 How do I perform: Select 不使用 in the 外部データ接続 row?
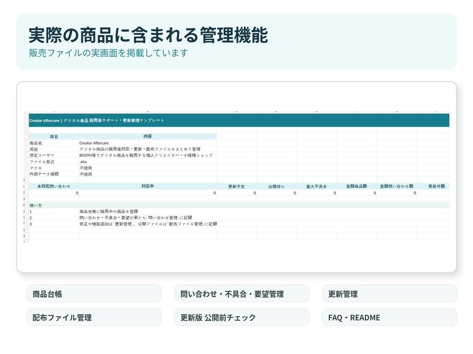pyautogui.click(x=85, y=174)
